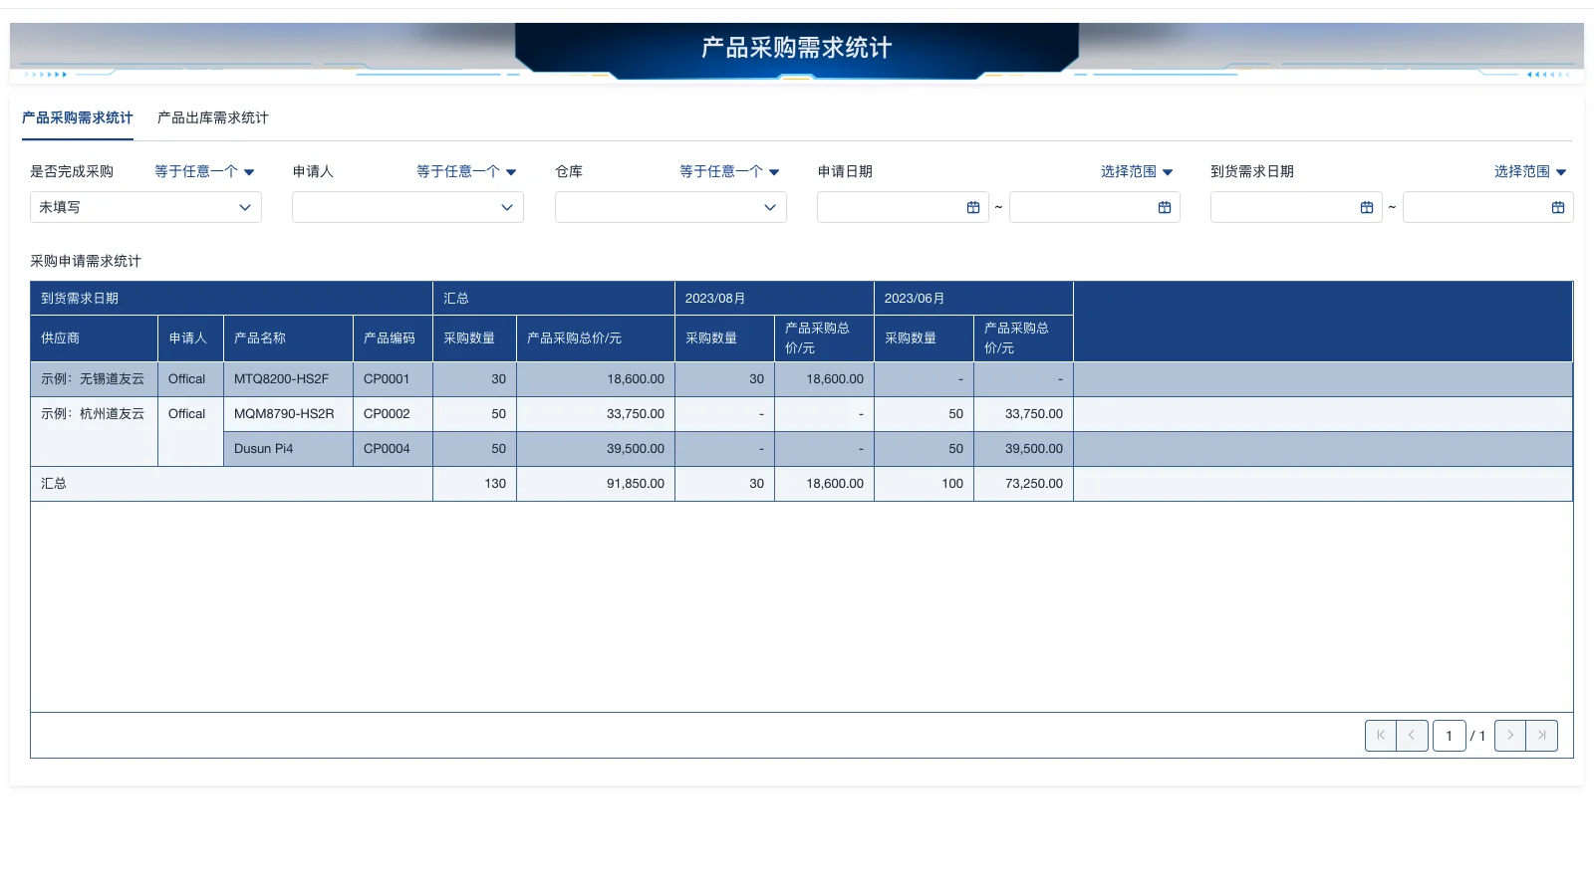1594x896 pixels.
Task: Jump to the last page using pagination control
Action: pyautogui.click(x=1541, y=736)
